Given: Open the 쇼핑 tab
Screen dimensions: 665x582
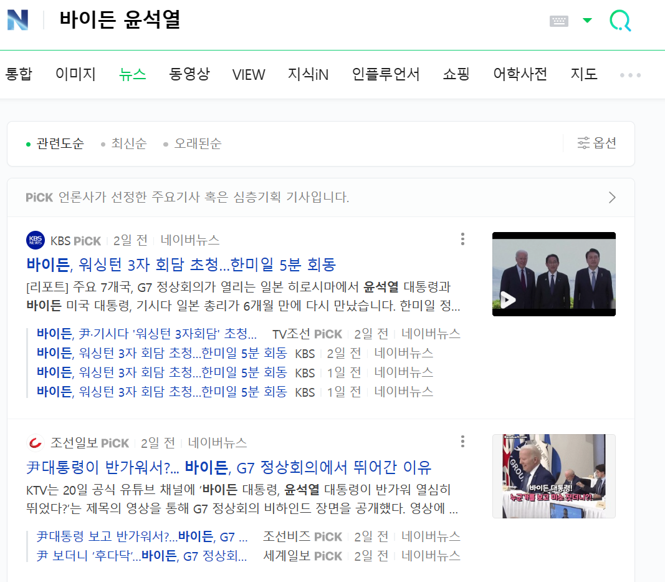Looking at the screenshot, I should 456,74.
